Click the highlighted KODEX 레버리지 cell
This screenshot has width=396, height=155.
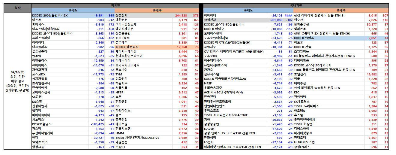[x=144, y=47]
